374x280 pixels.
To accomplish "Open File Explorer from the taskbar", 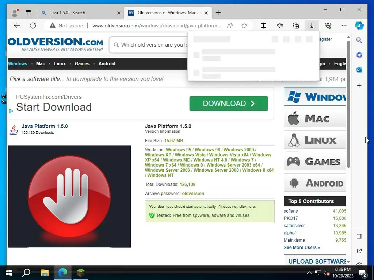I will click(45, 272).
